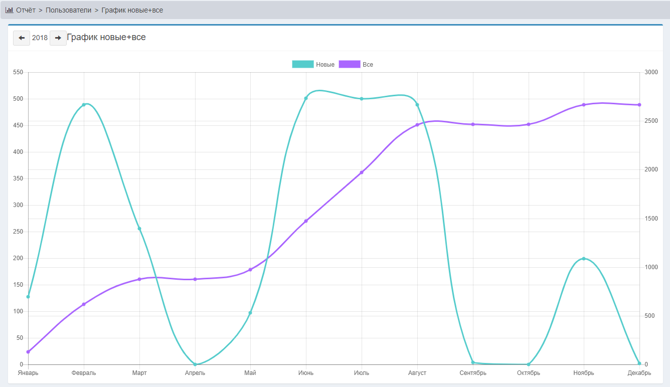
Task: Toggle the Новые series via legend label
Action: pos(325,65)
